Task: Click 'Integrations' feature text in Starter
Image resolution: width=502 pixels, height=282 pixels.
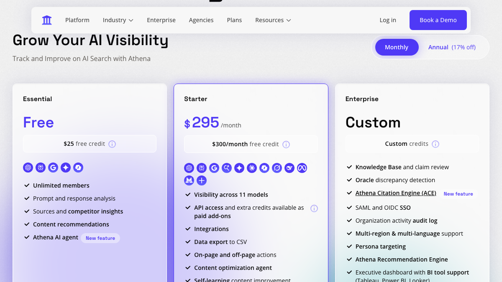Action: click(x=211, y=229)
